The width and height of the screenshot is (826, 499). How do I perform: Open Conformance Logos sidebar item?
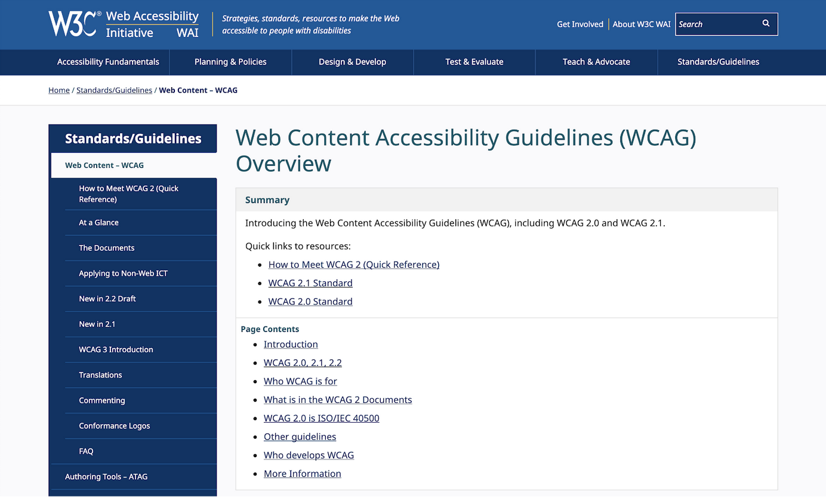click(x=141, y=426)
